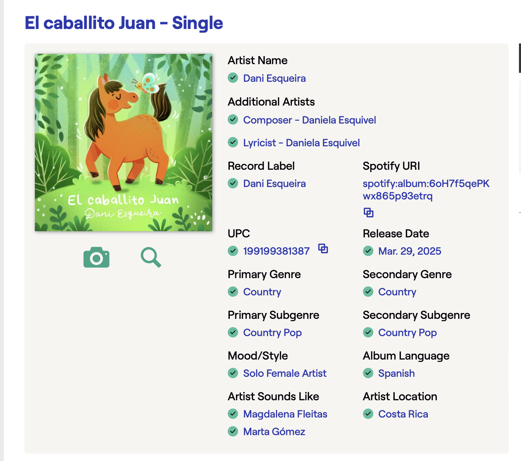Open Country Pop under Primary Subgenre
521x461 pixels.
(272, 333)
